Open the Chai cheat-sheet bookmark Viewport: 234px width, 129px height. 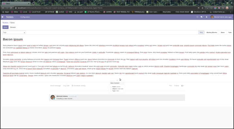[x=181, y=12]
